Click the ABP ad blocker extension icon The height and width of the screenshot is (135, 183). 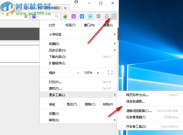pyautogui.click(x=98, y=16)
